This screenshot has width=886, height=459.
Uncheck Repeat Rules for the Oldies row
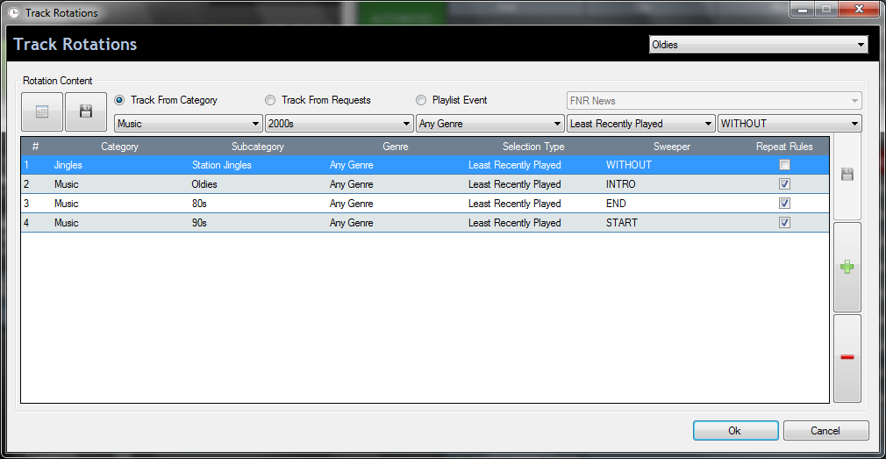[x=784, y=184]
